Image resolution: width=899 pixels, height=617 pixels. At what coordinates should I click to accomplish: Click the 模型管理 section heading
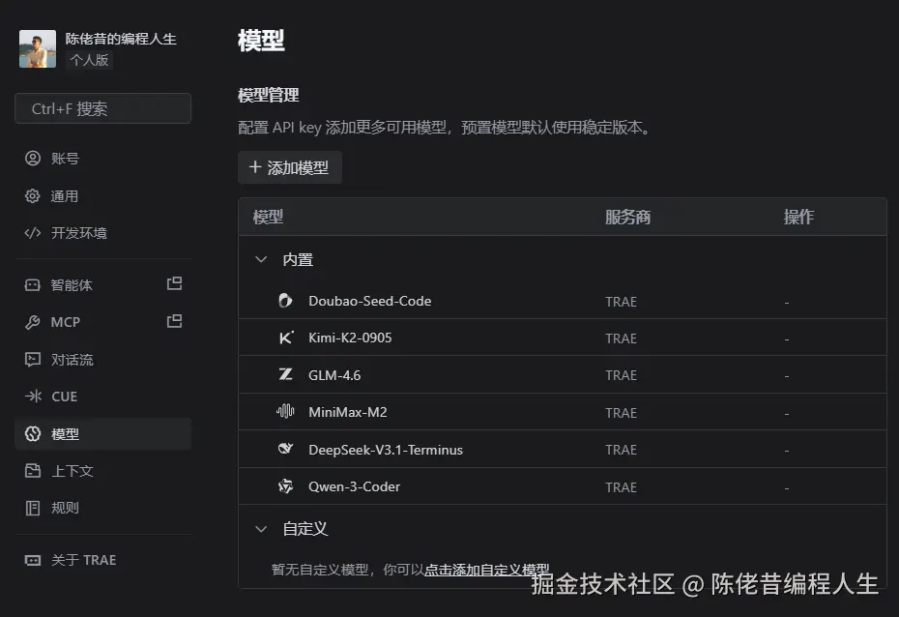[x=269, y=95]
